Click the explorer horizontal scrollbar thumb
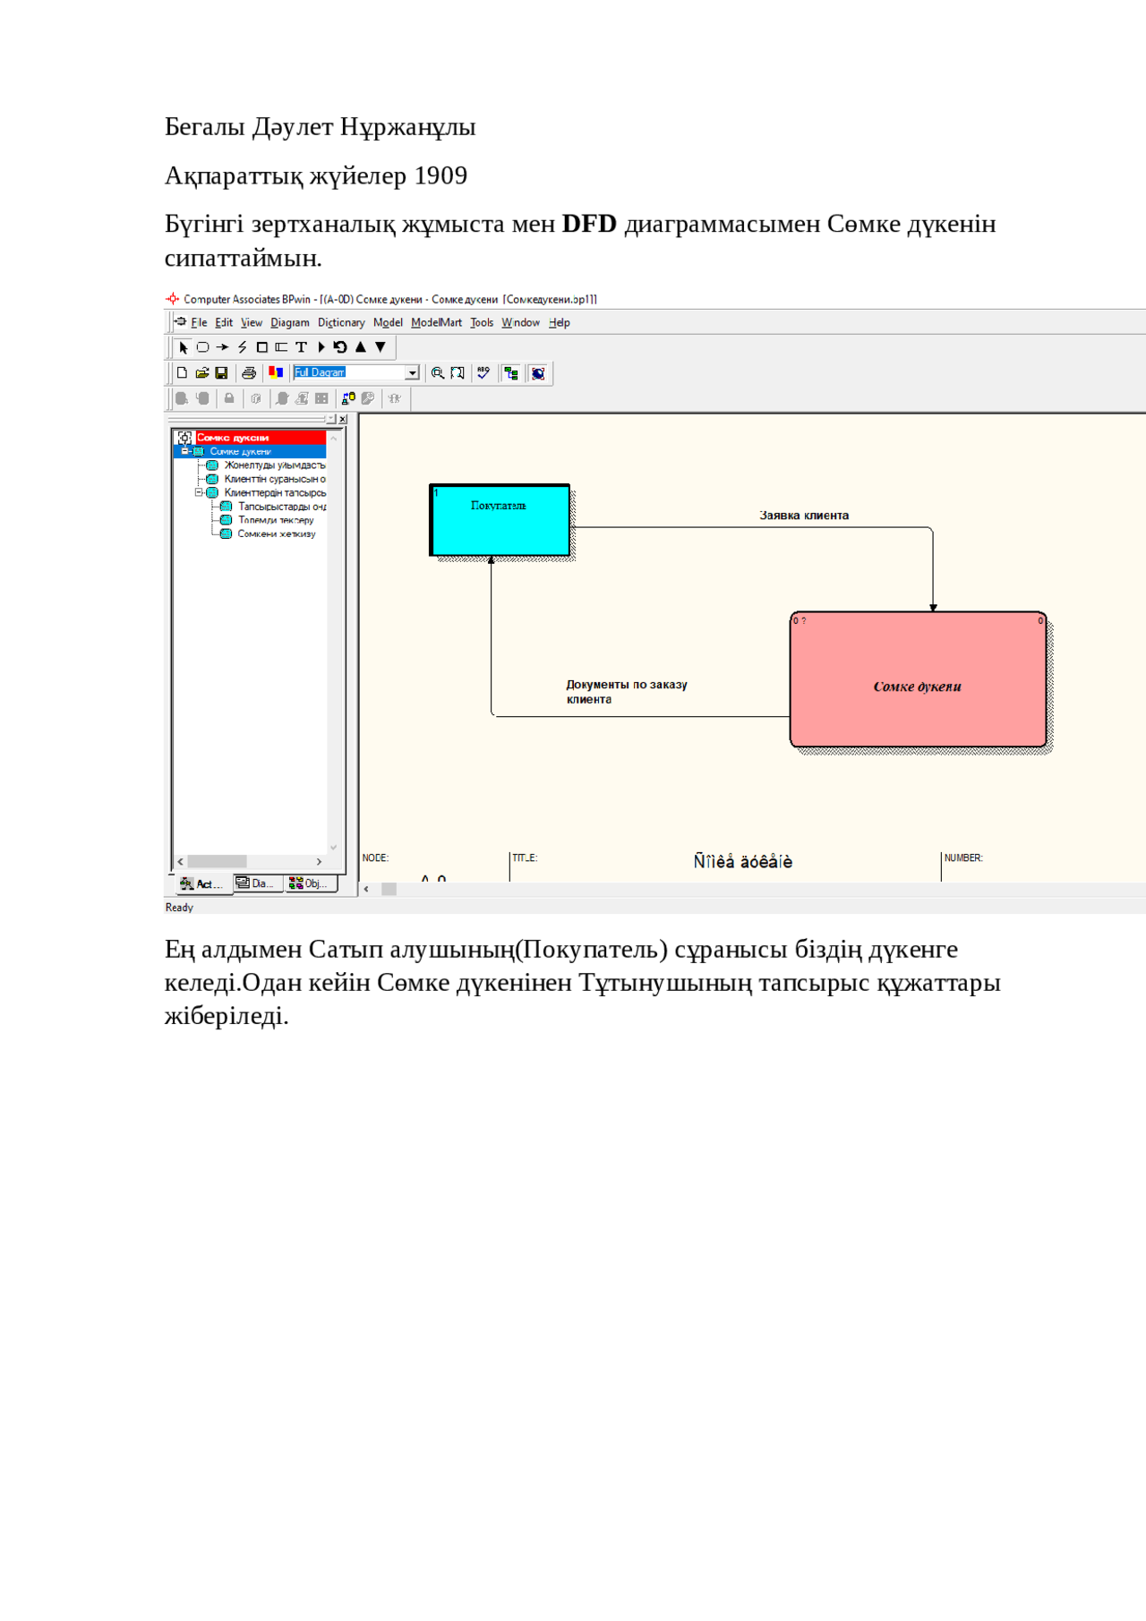The height and width of the screenshot is (1621, 1146). pyautogui.click(x=217, y=861)
